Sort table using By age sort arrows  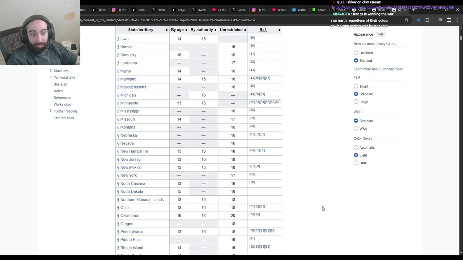click(x=187, y=30)
